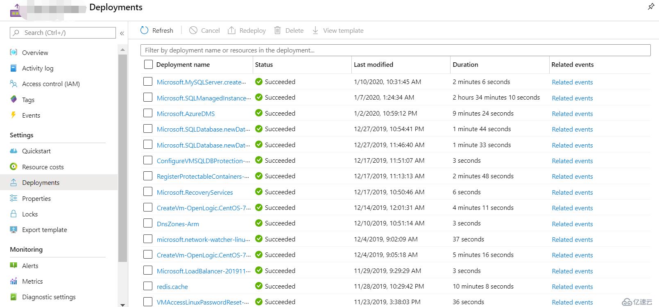Click the Access control (IAM) people icon
The height and width of the screenshot is (307, 659).
(14, 84)
